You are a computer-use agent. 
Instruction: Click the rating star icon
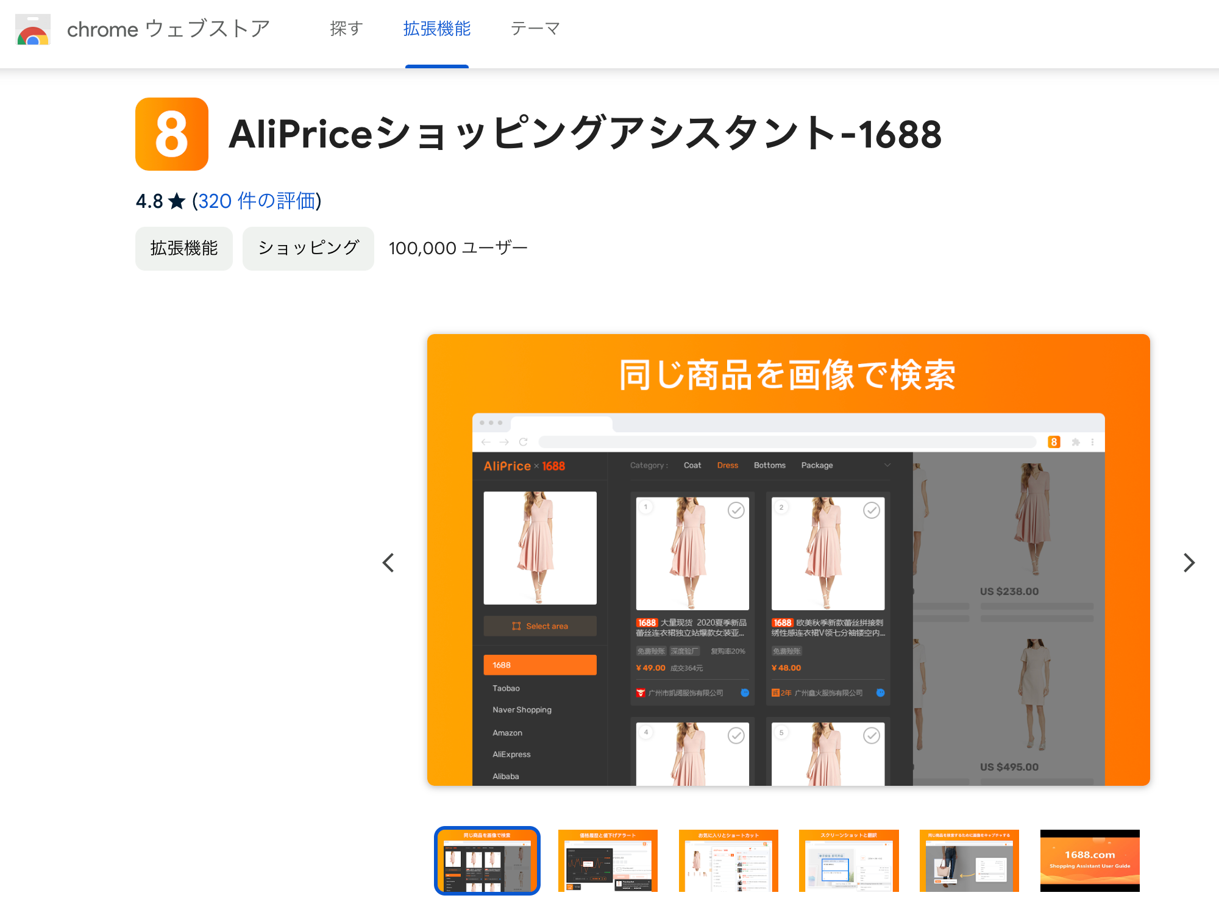tap(177, 201)
